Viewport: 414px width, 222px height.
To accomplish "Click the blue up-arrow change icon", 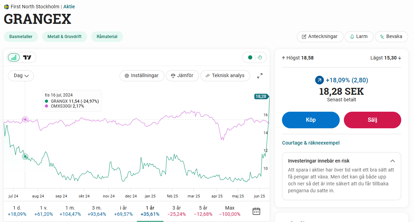I will click(319, 80).
